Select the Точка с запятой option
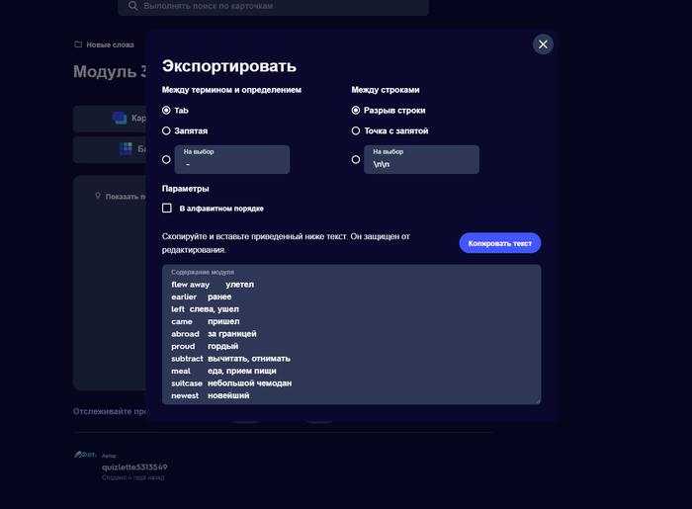The height and width of the screenshot is (509, 692). (356, 130)
